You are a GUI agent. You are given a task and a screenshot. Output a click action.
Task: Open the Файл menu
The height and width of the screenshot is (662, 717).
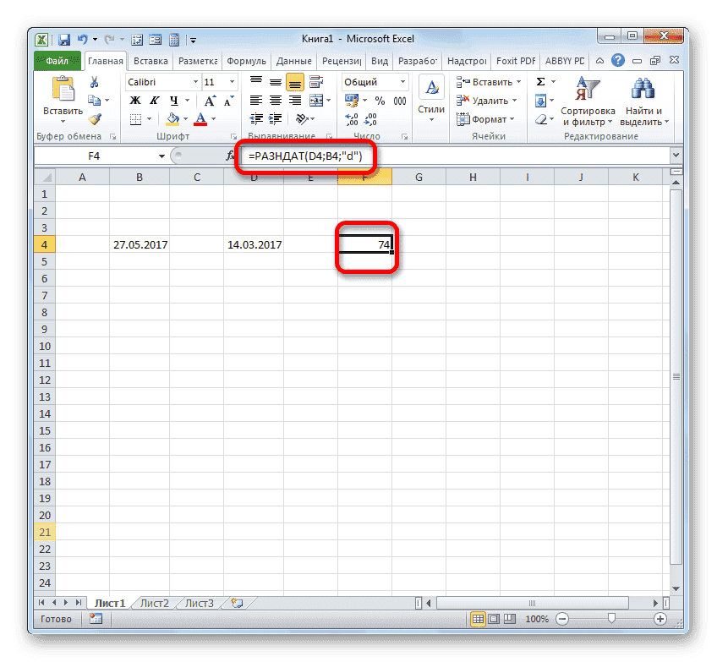pyautogui.click(x=58, y=60)
